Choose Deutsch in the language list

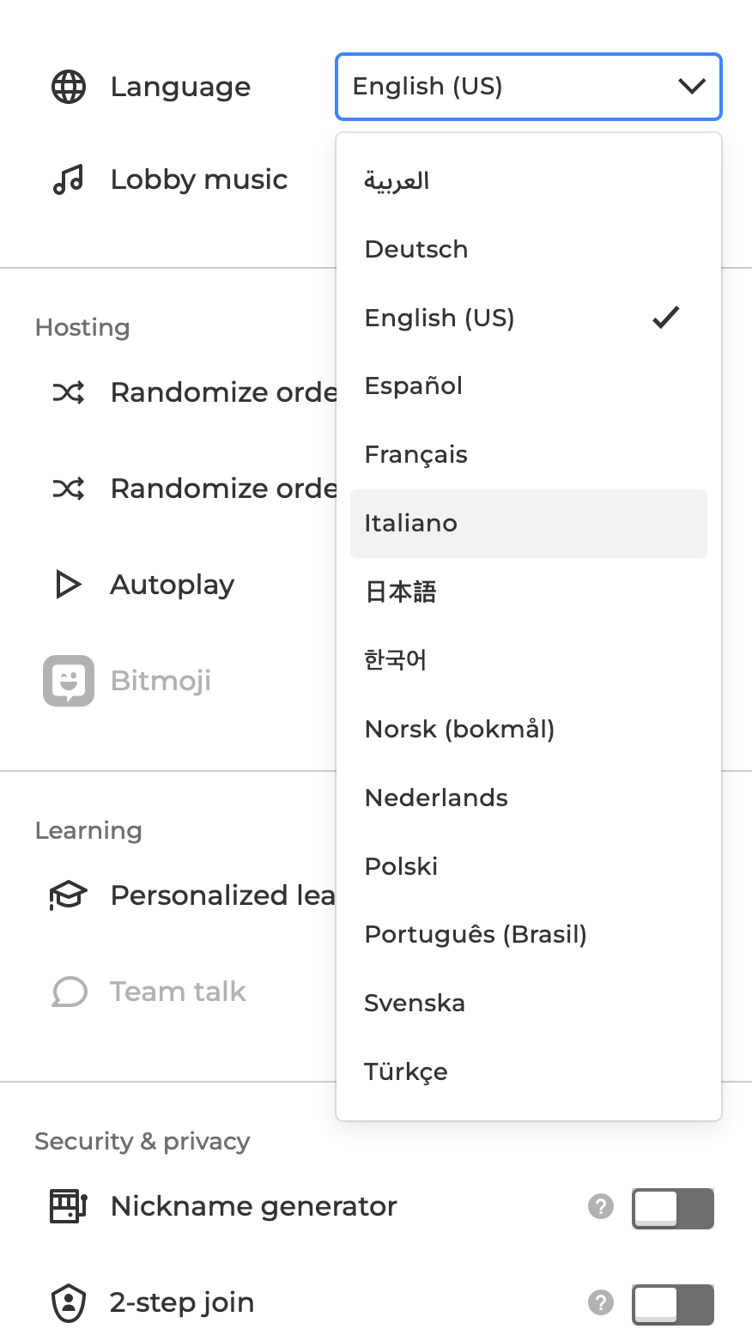[416, 250]
